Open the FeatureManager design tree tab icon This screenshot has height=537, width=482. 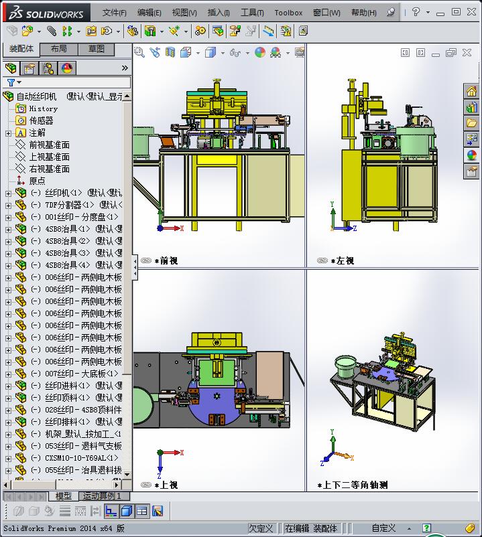pyautogui.click(x=11, y=68)
